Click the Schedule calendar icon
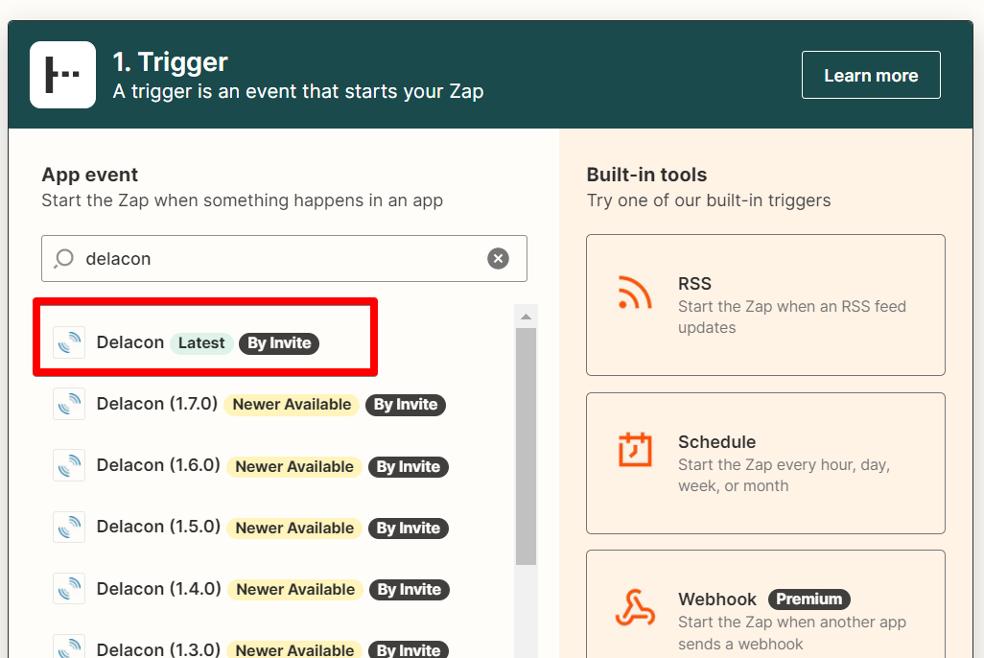984x658 pixels. click(x=635, y=449)
